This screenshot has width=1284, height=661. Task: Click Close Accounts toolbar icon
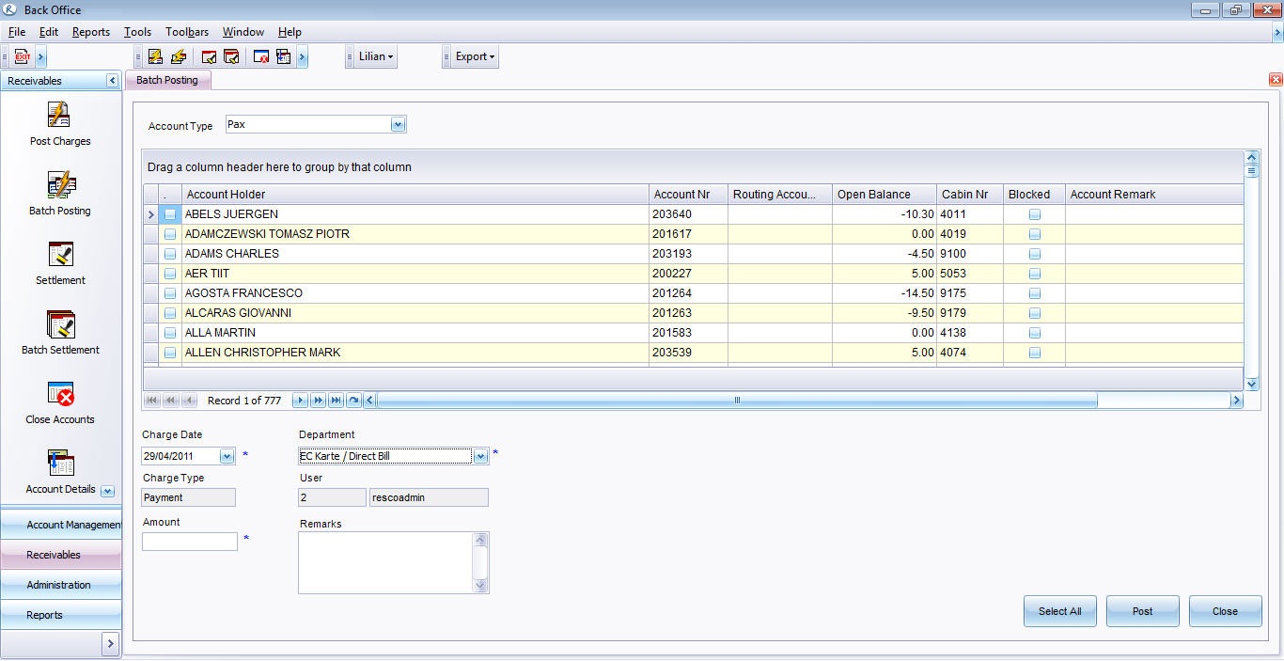coord(261,56)
